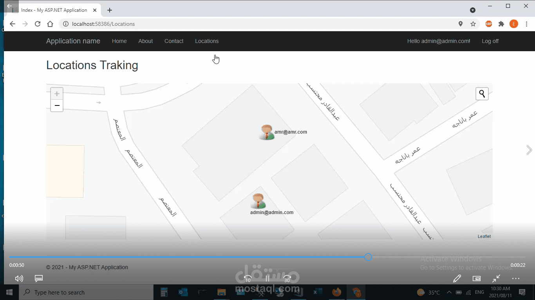Open File Explorer from the taskbar
Screen dimensions: 535x300
click(x=221, y=292)
